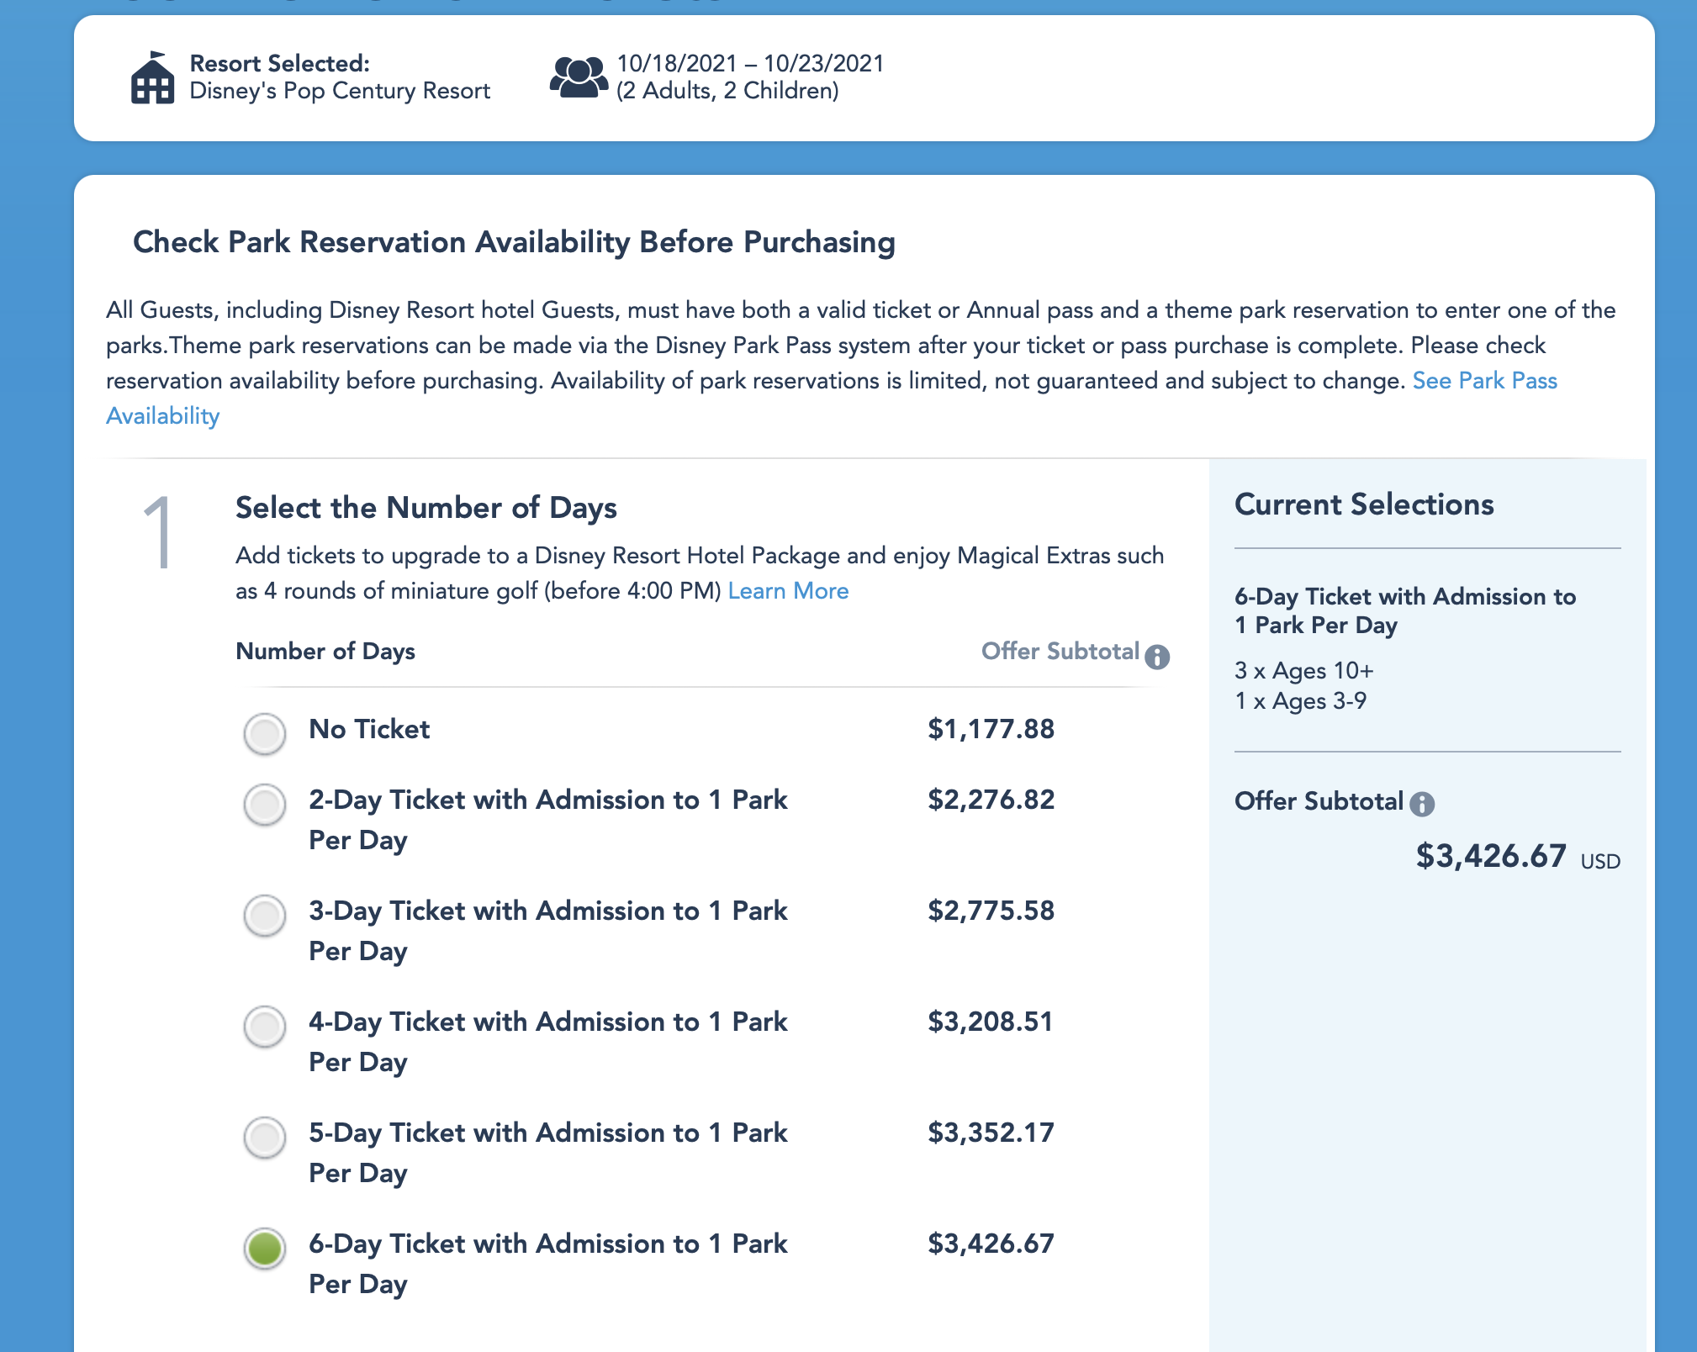Open info icon in Current Selections Offer Subtotal
This screenshot has height=1352, width=1697.
coord(1422,805)
